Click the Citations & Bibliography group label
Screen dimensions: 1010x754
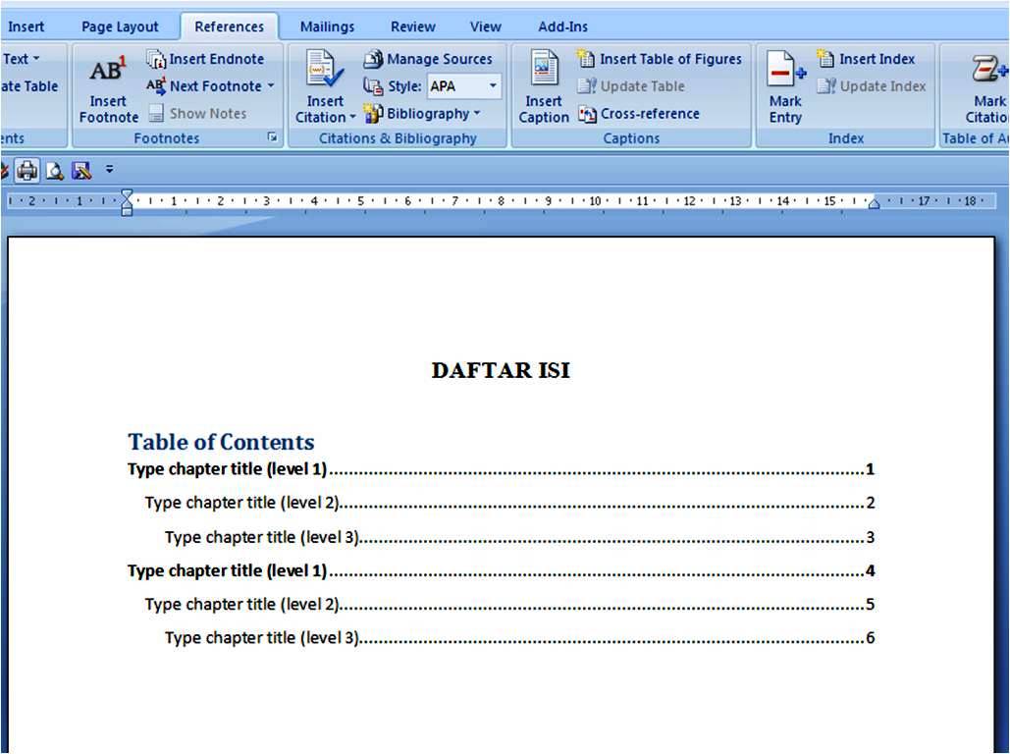pos(399,138)
